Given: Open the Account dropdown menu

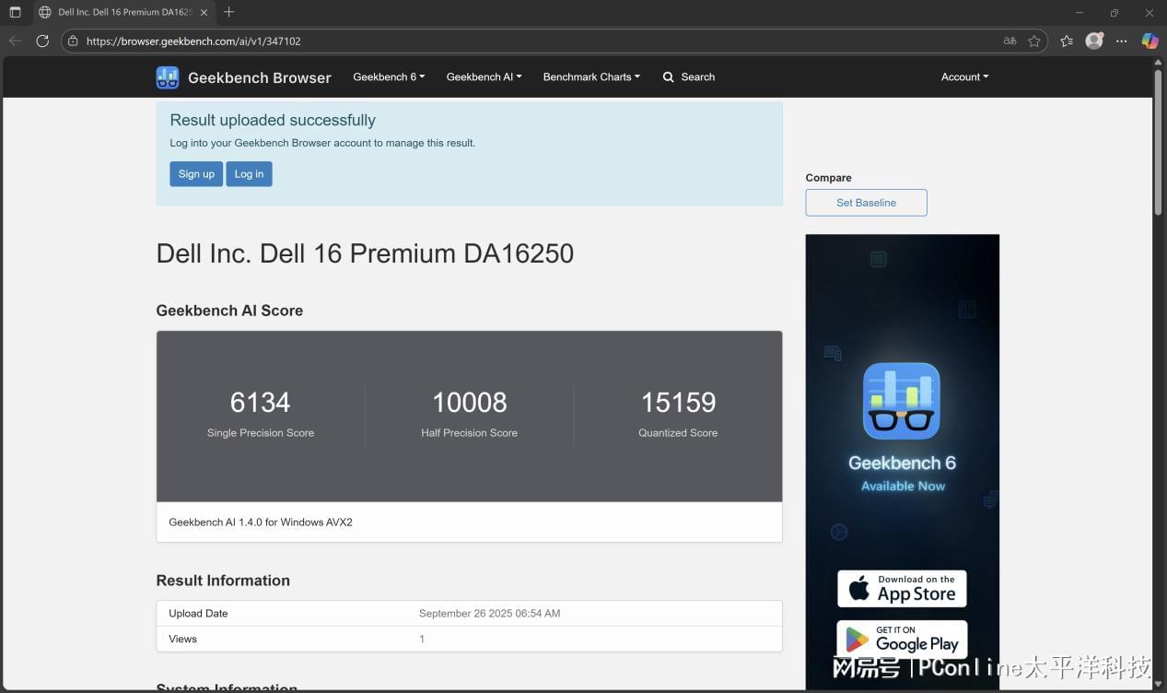Looking at the screenshot, I should [x=964, y=76].
